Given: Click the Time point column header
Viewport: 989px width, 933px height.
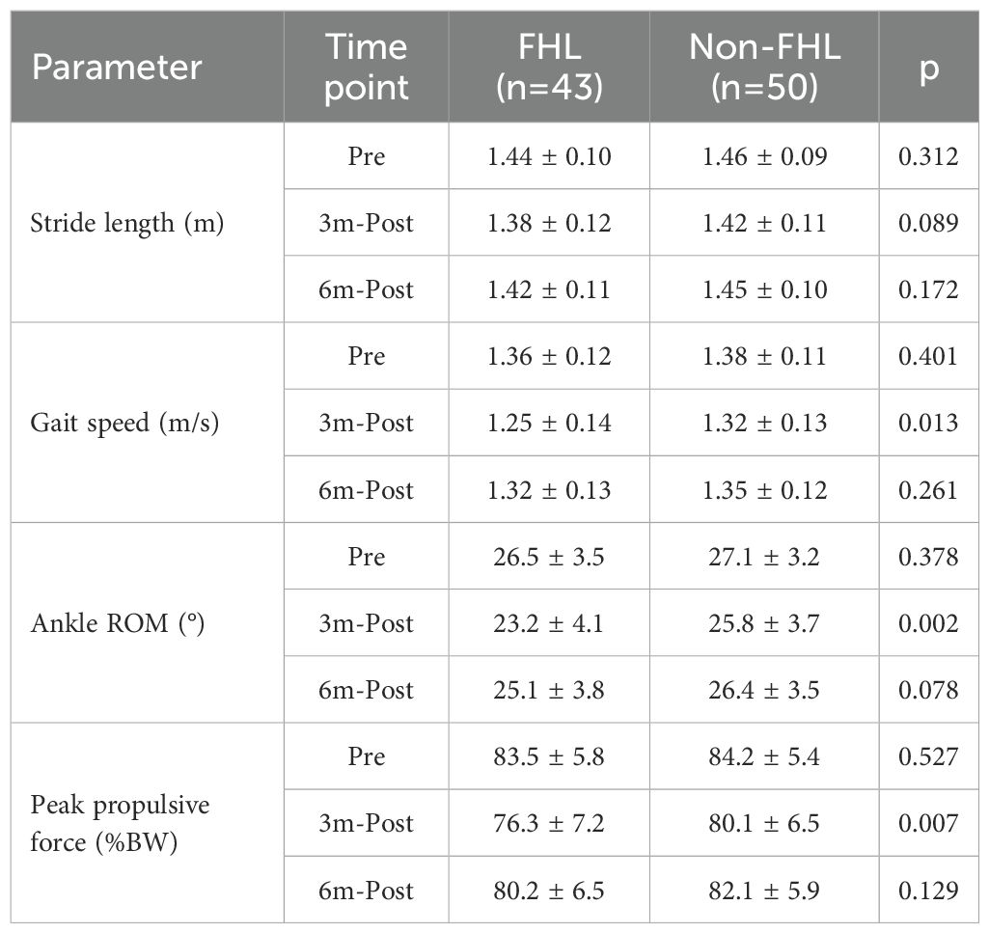Looking at the screenshot, I should [x=366, y=67].
